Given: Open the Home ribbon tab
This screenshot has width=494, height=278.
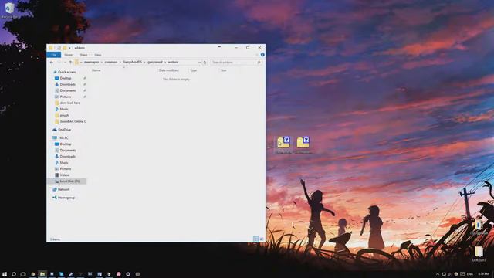Looking at the screenshot, I should click(69, 55).
